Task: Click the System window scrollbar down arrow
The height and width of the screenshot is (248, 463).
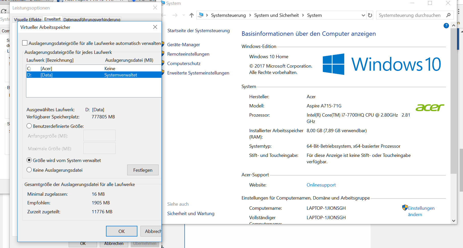Action: (454, 221)
